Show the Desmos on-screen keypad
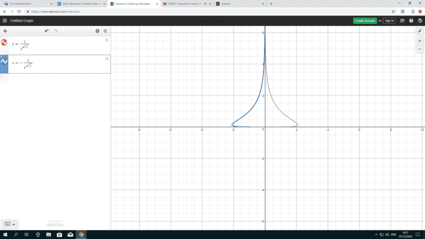The width and height of the screenshot is (425, 239). tap(9, 224)
